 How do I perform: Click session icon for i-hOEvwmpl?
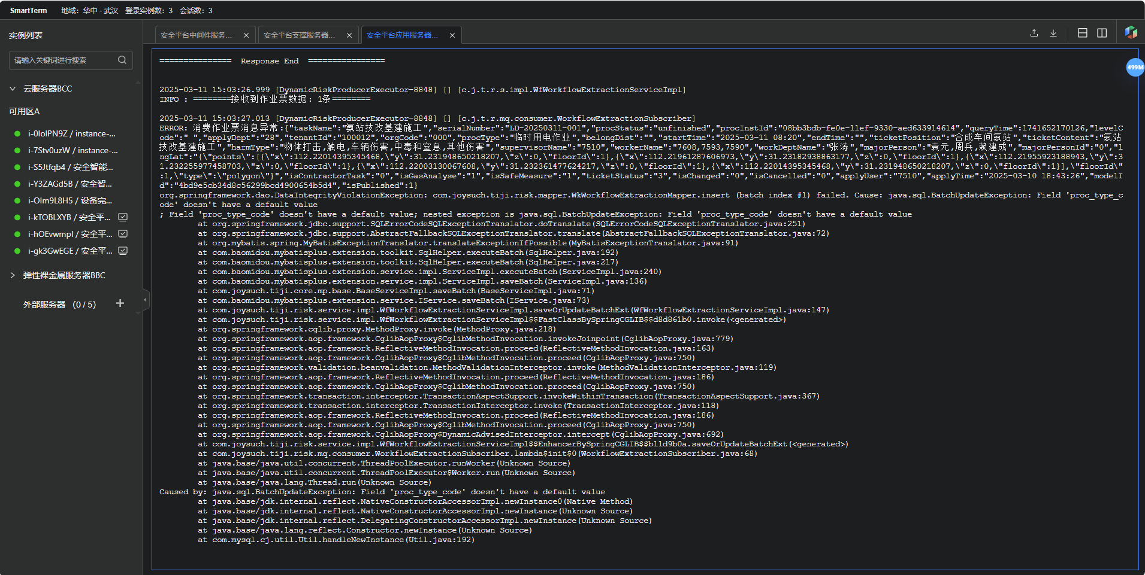coord(123,234)
